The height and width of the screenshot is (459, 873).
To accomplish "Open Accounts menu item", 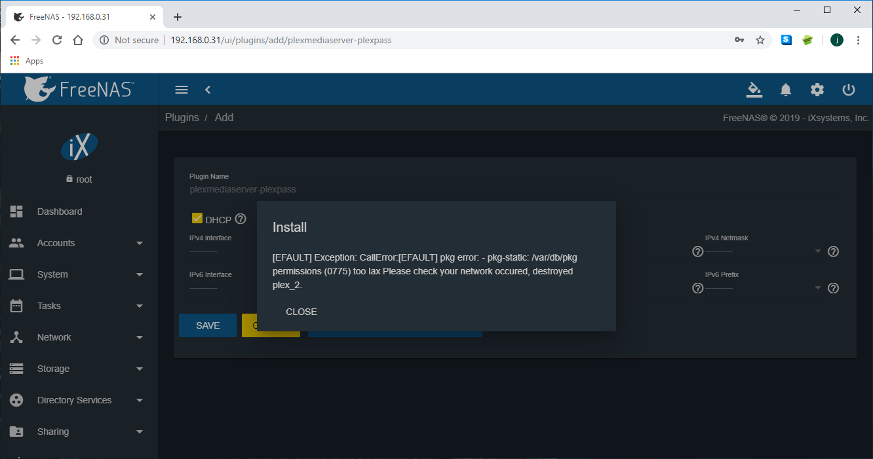I will [56, 243].
